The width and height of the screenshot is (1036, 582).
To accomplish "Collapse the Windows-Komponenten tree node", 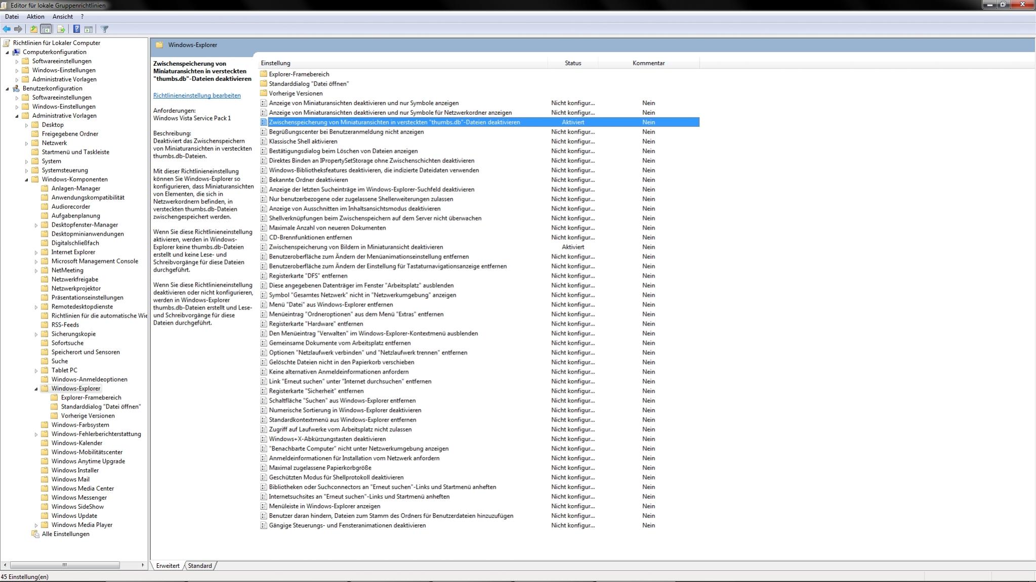I will click(26, 180).
